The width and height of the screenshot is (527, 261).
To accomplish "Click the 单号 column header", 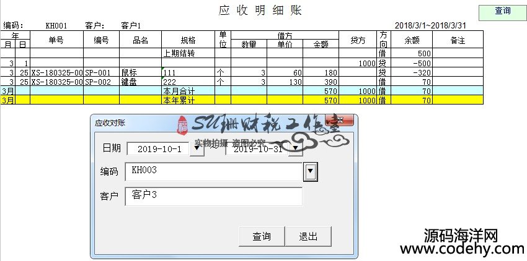I will coord(56,40).
